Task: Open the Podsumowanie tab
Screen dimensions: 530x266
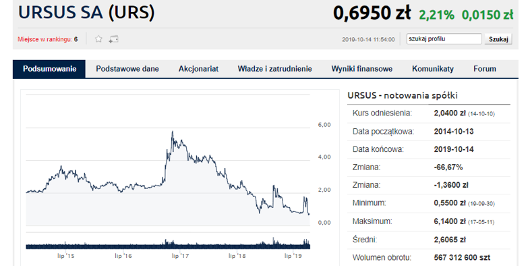Action: [49, 69]
